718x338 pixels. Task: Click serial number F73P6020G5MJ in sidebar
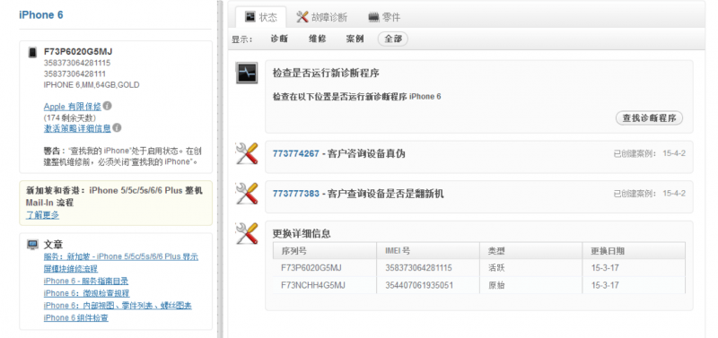pos(78,52)
